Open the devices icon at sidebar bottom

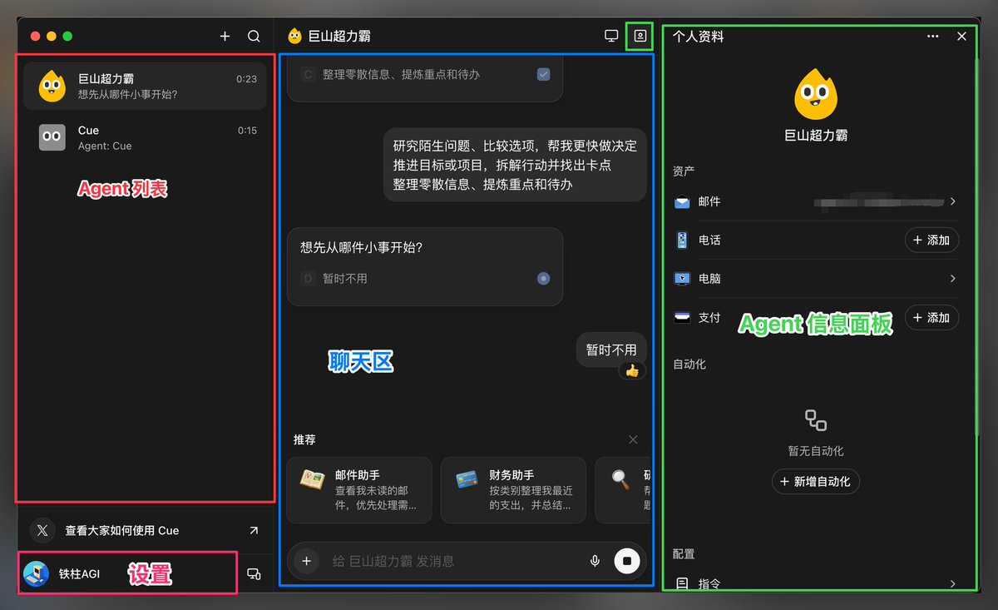pyautogui.click(x=254, y=573)
